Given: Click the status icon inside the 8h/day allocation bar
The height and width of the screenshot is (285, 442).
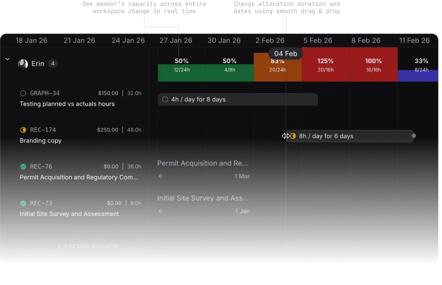Looking at the screenshot, I should [294, 136].
